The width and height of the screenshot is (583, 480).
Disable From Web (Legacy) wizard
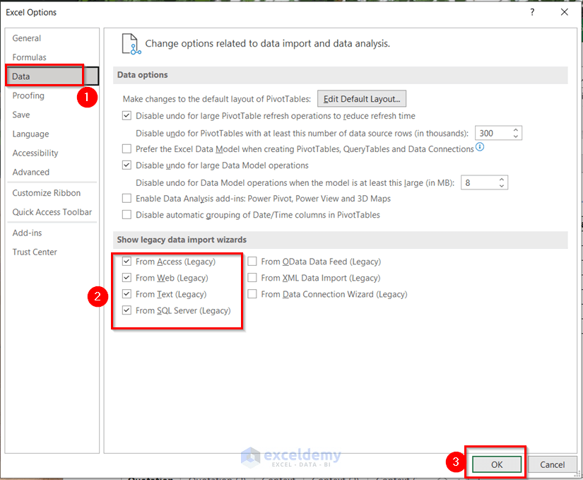click(x=126, y=278)
